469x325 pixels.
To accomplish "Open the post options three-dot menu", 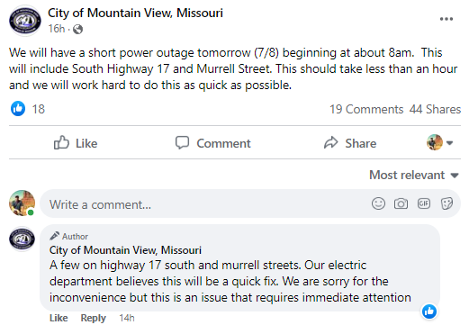I will [x=446, y=19].
